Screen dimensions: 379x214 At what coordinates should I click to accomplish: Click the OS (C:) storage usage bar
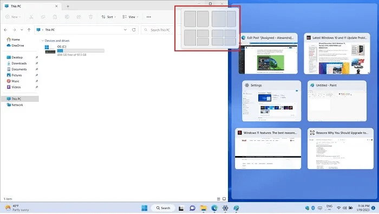click(x=81, y=51)
